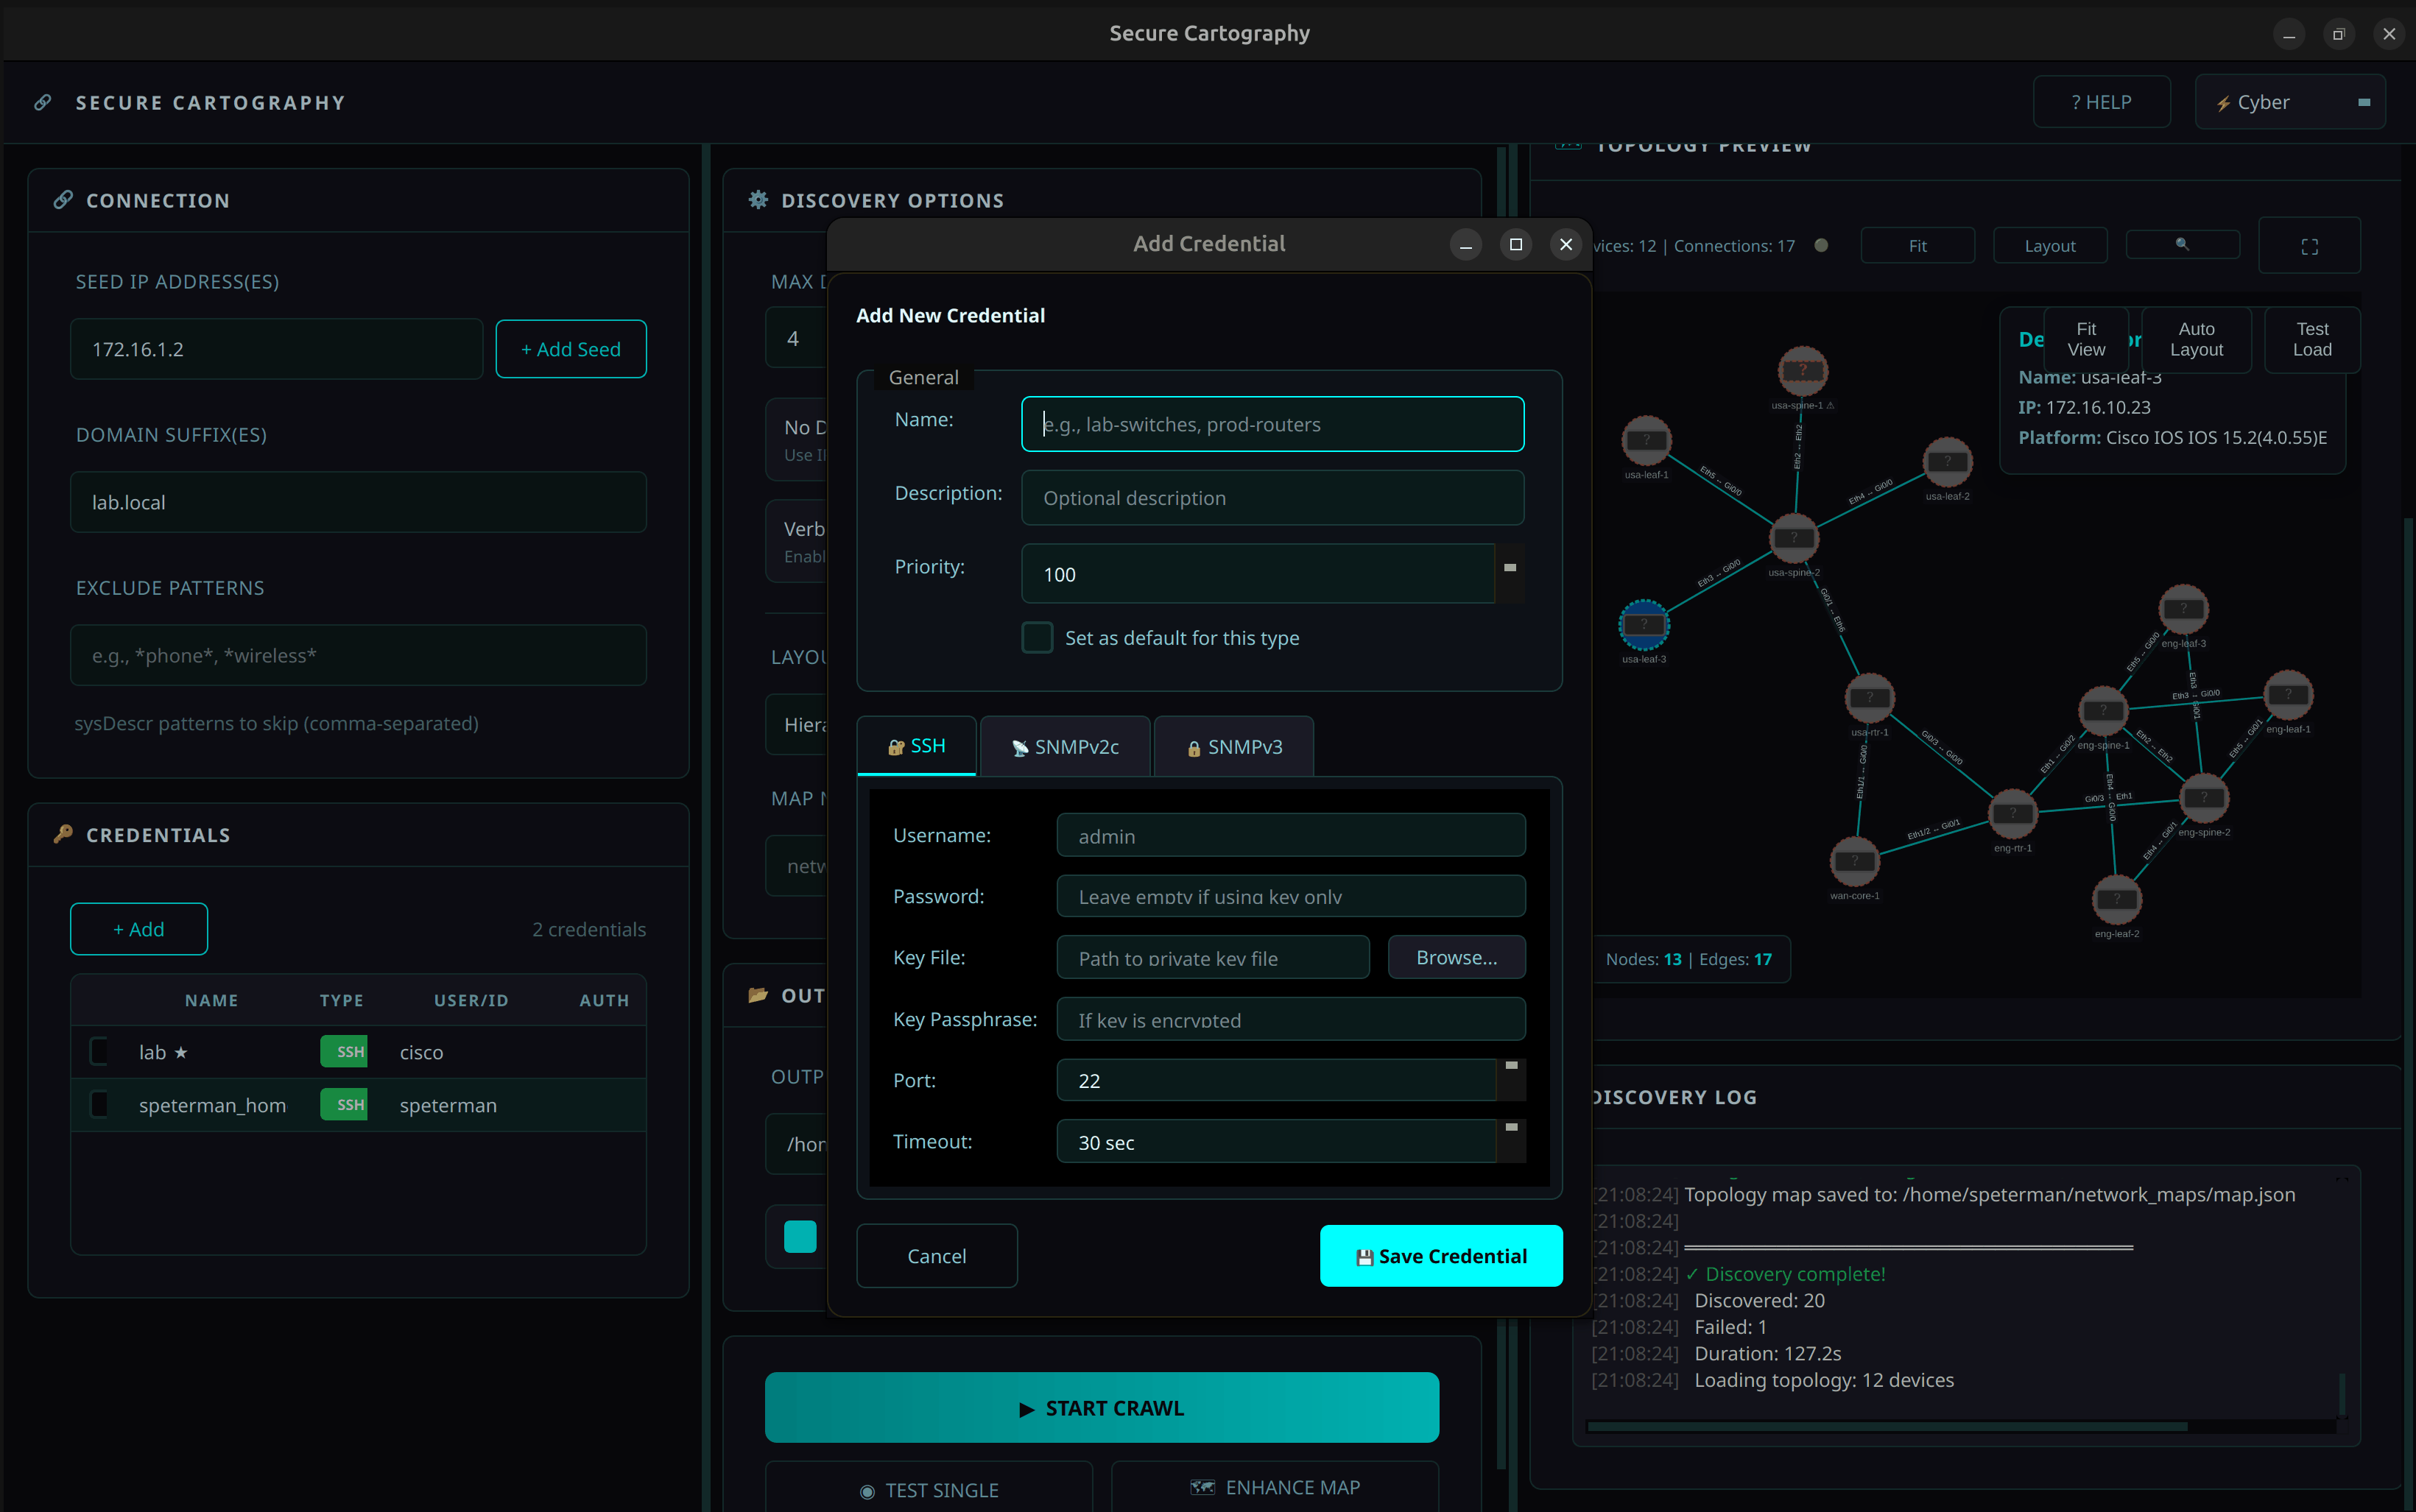2416x1512 pixels.
Task: Switch to the SNMPv3 tab
Action: pos(1234,747)
